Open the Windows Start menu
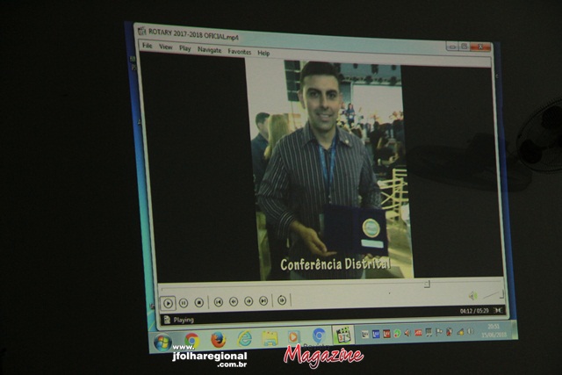The width and height of the screenshot is (562, 375). click(x=162, y=343)
